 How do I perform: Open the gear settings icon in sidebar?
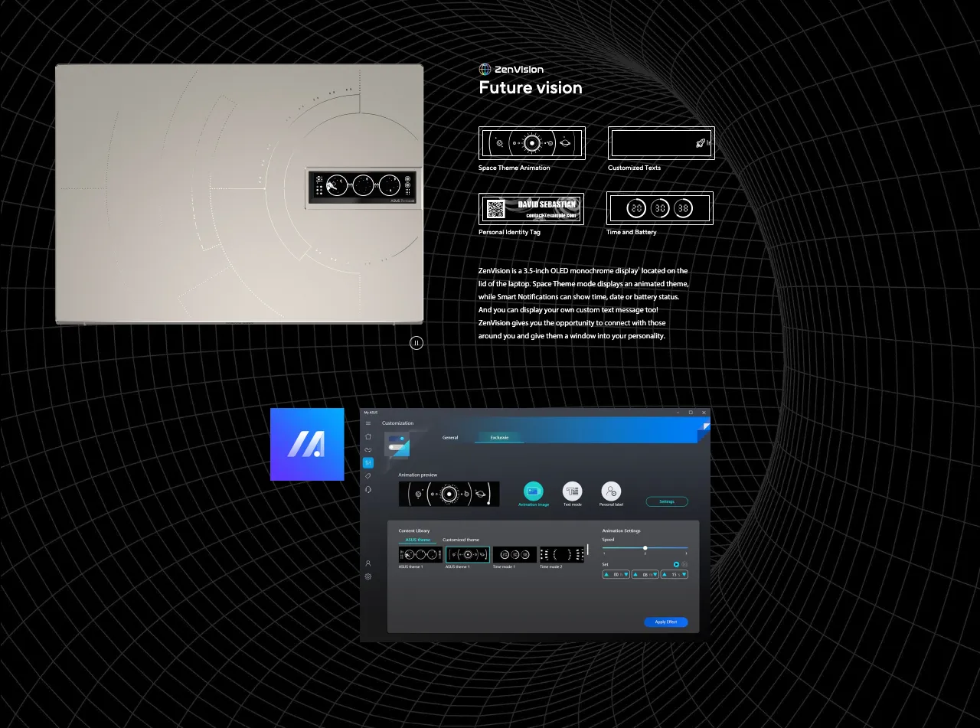[x=368, y=576]
